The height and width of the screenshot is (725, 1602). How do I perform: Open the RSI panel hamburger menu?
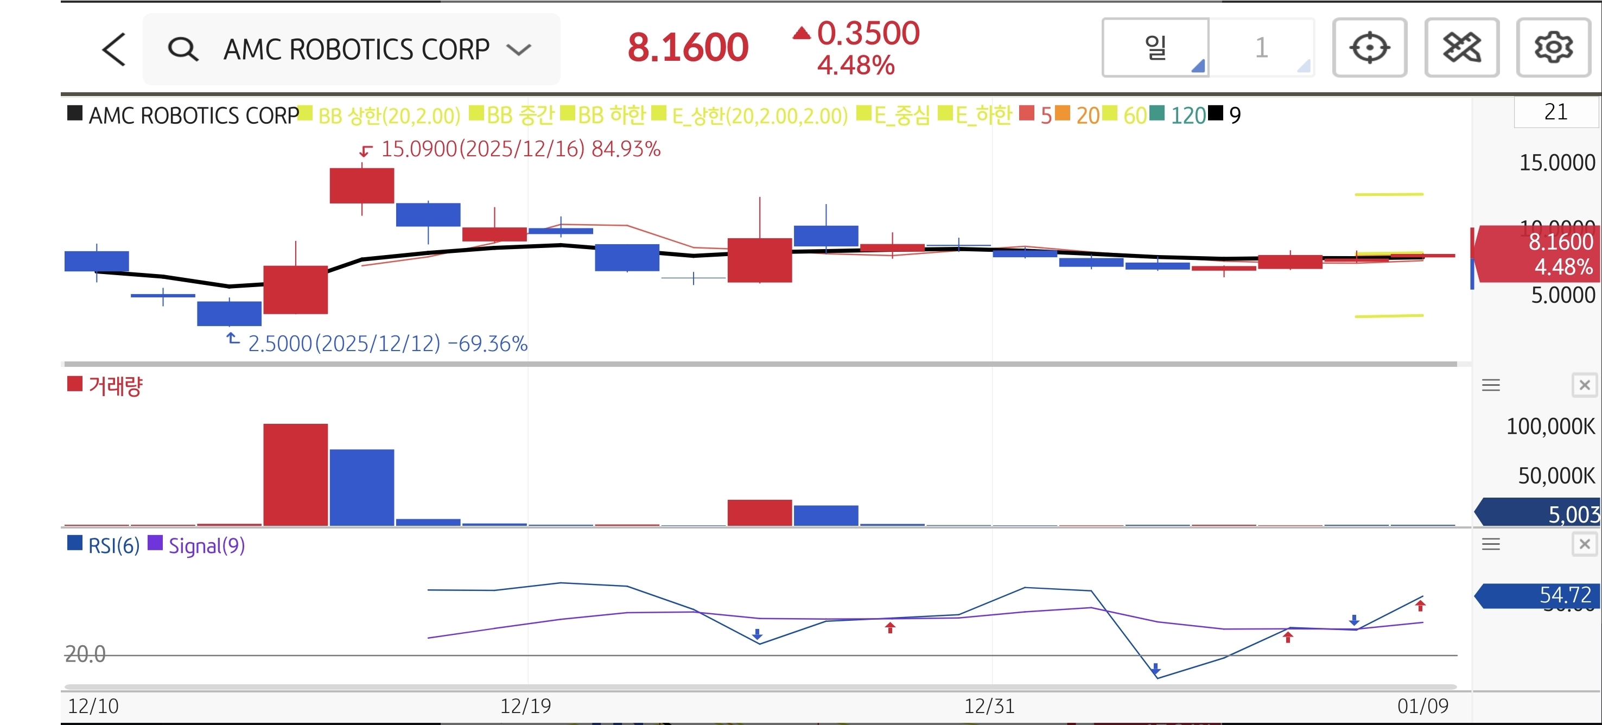pyautogui.click(x=1490, y=545)
